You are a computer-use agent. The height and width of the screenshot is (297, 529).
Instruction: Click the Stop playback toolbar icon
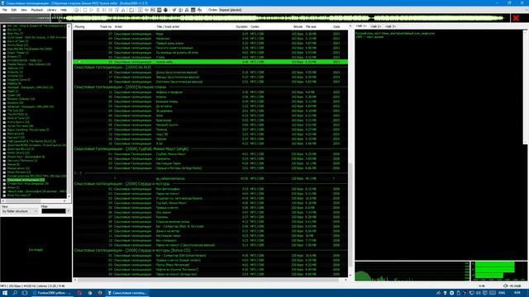pos(84,10)
